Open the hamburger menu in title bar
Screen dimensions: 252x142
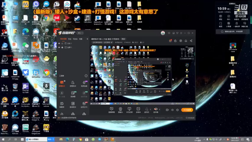[181, 33]
